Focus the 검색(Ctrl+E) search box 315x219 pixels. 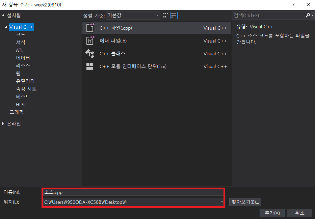[269, 16]
